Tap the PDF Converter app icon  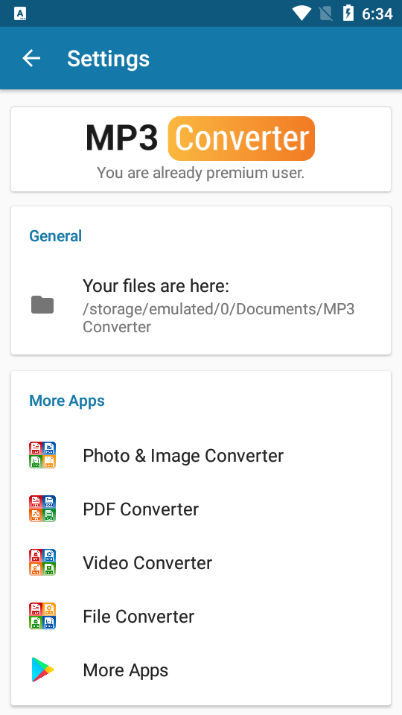click(x=42, y=509)
